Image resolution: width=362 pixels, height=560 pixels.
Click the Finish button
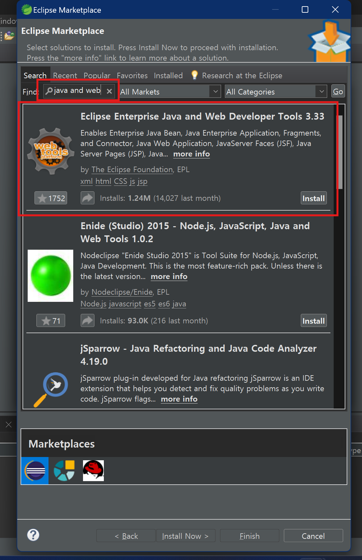(250, 536)
